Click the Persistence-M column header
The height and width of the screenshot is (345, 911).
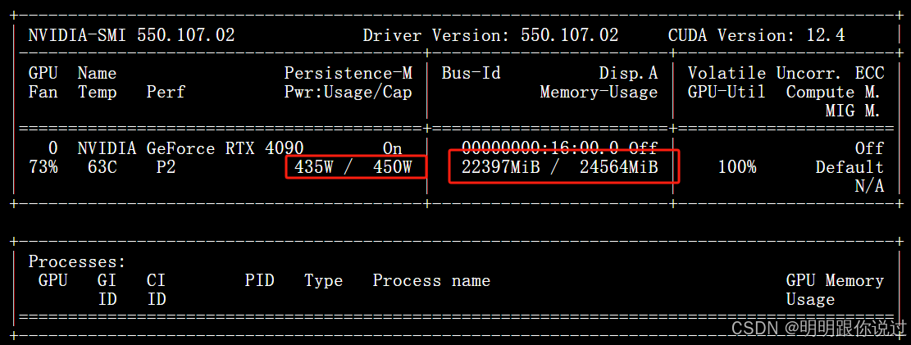(348, 73)
